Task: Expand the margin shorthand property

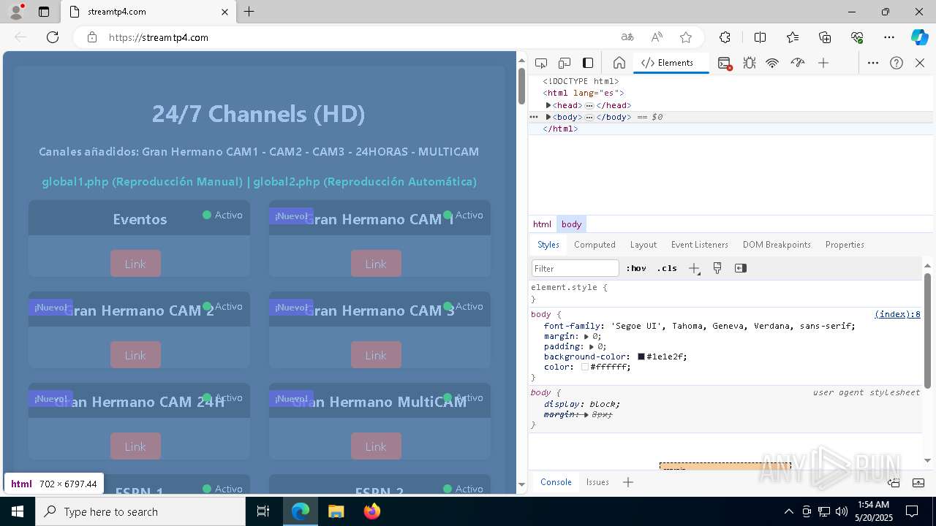Action: [586, 337]
